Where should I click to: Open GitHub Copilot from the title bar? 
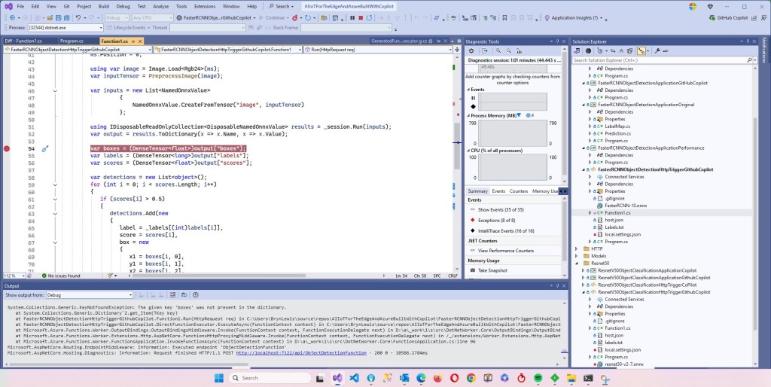728,17
